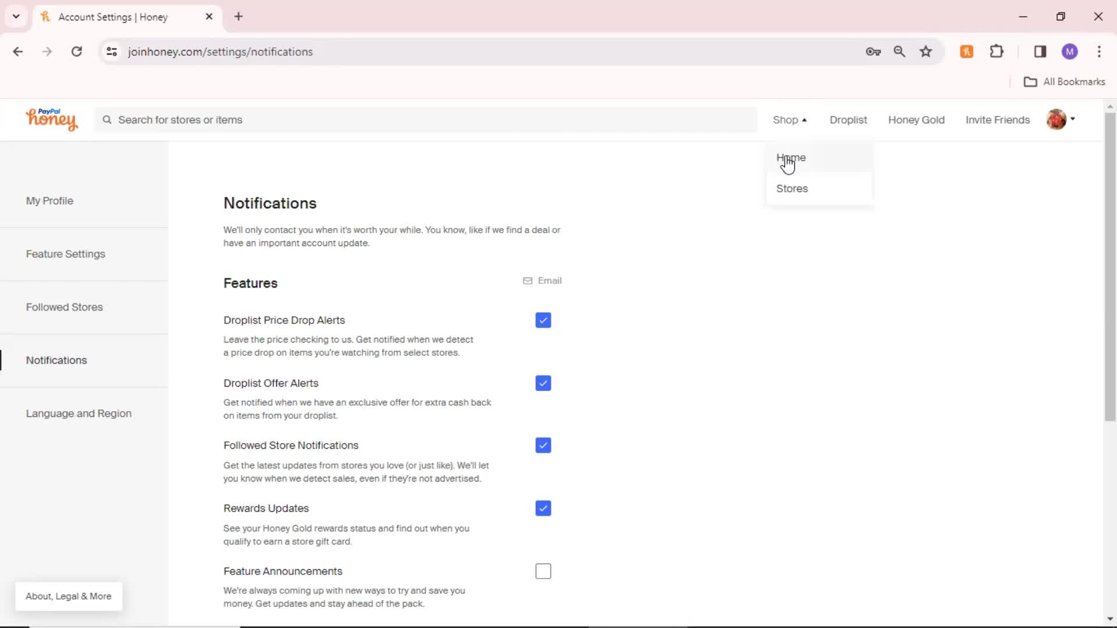
Task: Open the Honey Gold rewards icon
Action: pyautogui.click(x=917, y=120)
